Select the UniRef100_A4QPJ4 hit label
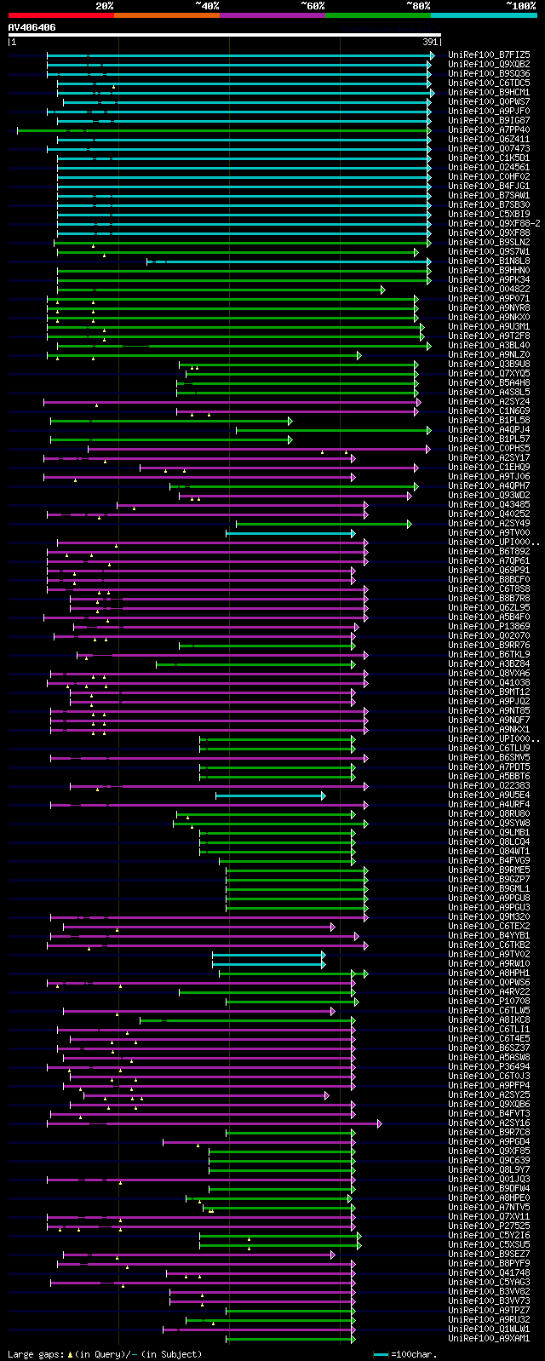 tap(489, 429)
